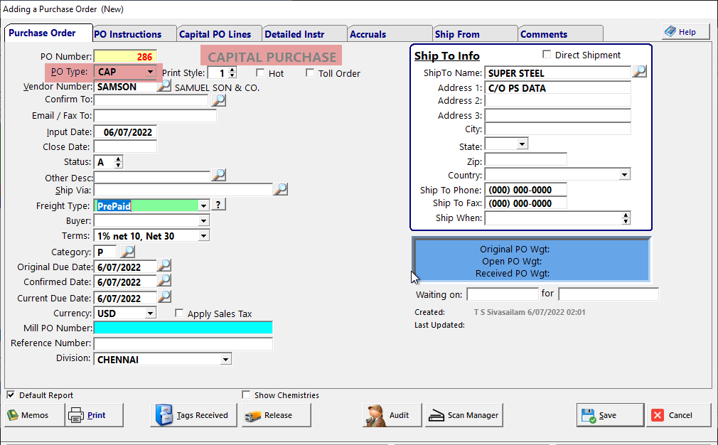
Task: Click the Ship To Phone field
Action: (x=525, y=190)
